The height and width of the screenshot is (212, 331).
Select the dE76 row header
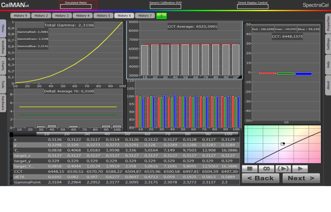(x=20, y=177)
